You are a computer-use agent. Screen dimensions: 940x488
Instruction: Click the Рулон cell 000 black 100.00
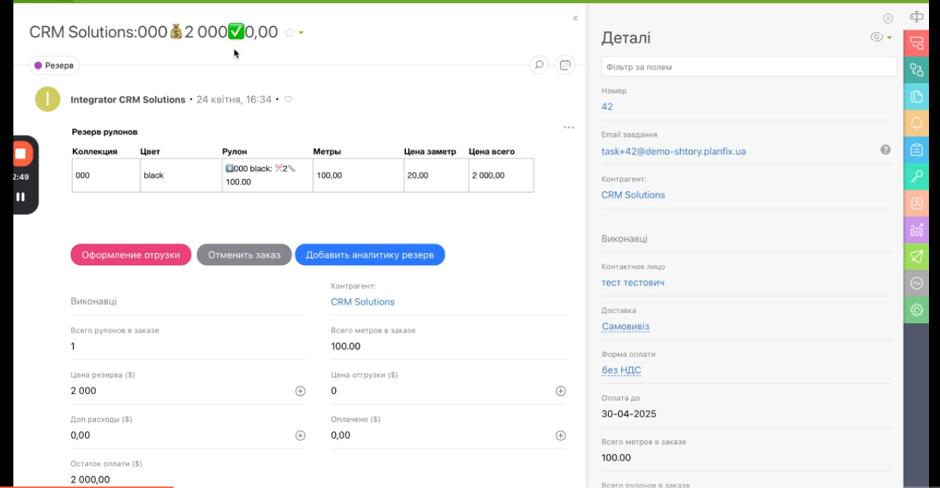coord(267,176)
